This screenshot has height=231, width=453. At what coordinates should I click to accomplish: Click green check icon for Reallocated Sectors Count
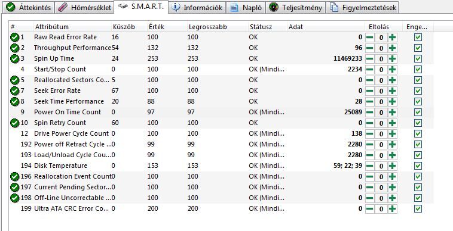pyautogui.click(x=14, y=80)
